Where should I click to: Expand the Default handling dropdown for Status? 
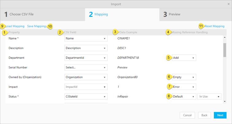click(184, 96)
